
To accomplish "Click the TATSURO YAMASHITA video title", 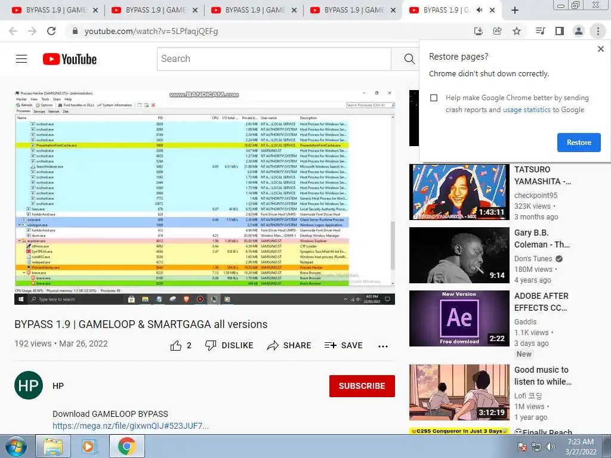I will coord(542,176).
